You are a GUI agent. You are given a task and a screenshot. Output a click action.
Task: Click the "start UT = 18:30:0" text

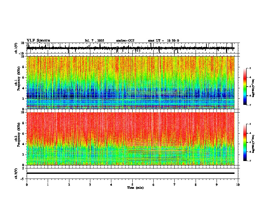click(x=163, y=41)
